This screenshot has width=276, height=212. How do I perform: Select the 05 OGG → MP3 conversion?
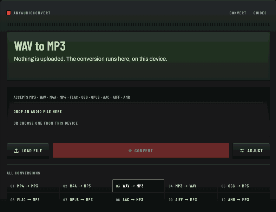[x=244, y=186]
